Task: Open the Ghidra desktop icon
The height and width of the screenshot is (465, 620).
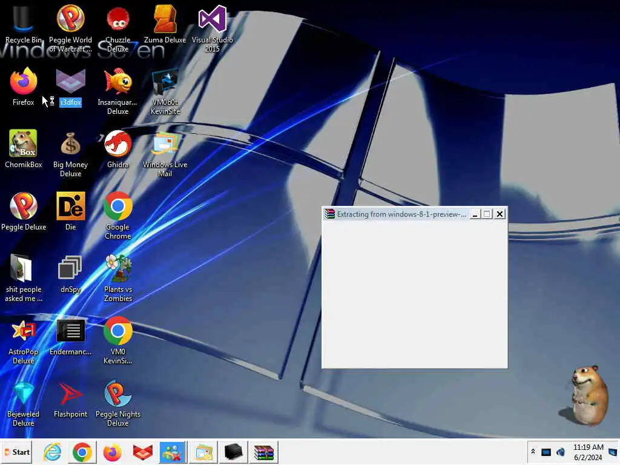Action: point(118,149)
